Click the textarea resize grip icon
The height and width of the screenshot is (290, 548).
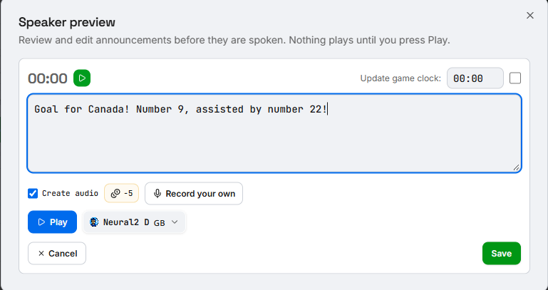516,167
